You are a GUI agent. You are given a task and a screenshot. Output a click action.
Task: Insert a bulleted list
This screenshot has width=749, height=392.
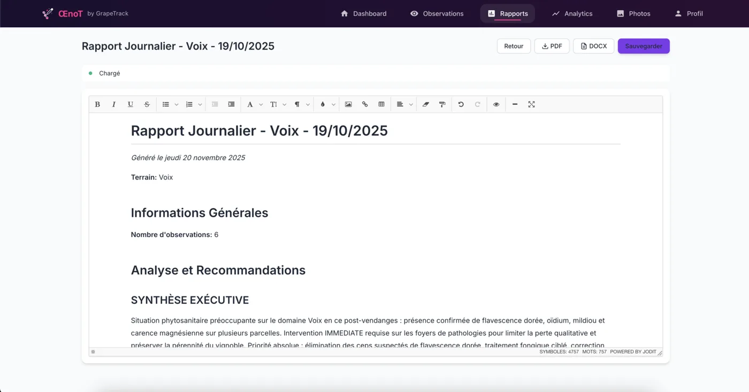(x=166, y=105)
